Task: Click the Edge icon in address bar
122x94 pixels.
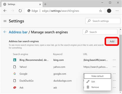Action: pyautogui.click(x=29, y=11)
